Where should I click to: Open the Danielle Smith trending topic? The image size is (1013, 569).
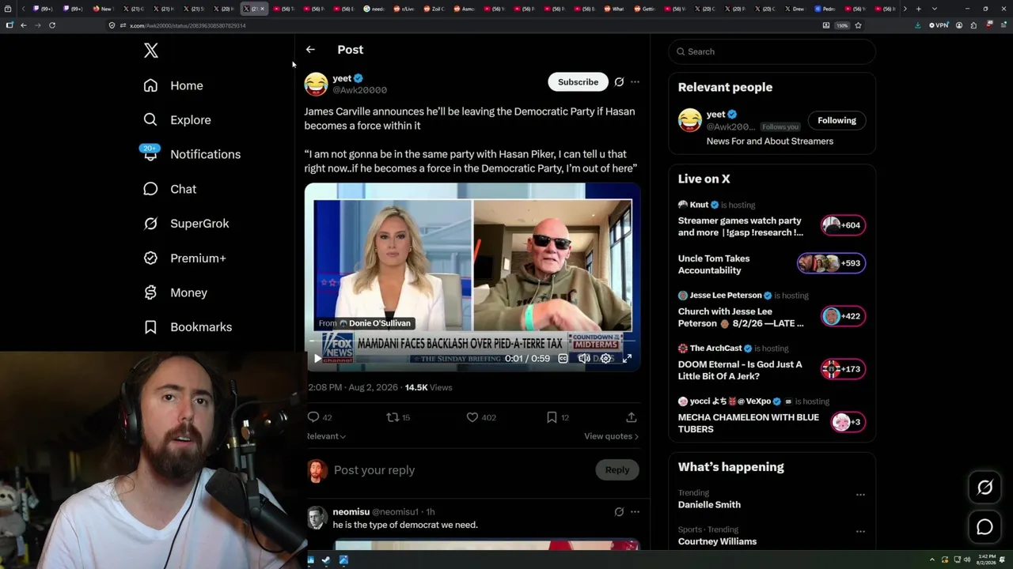(x=709, y=505)
